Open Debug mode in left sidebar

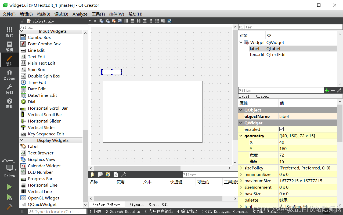[x=10, y=75]
